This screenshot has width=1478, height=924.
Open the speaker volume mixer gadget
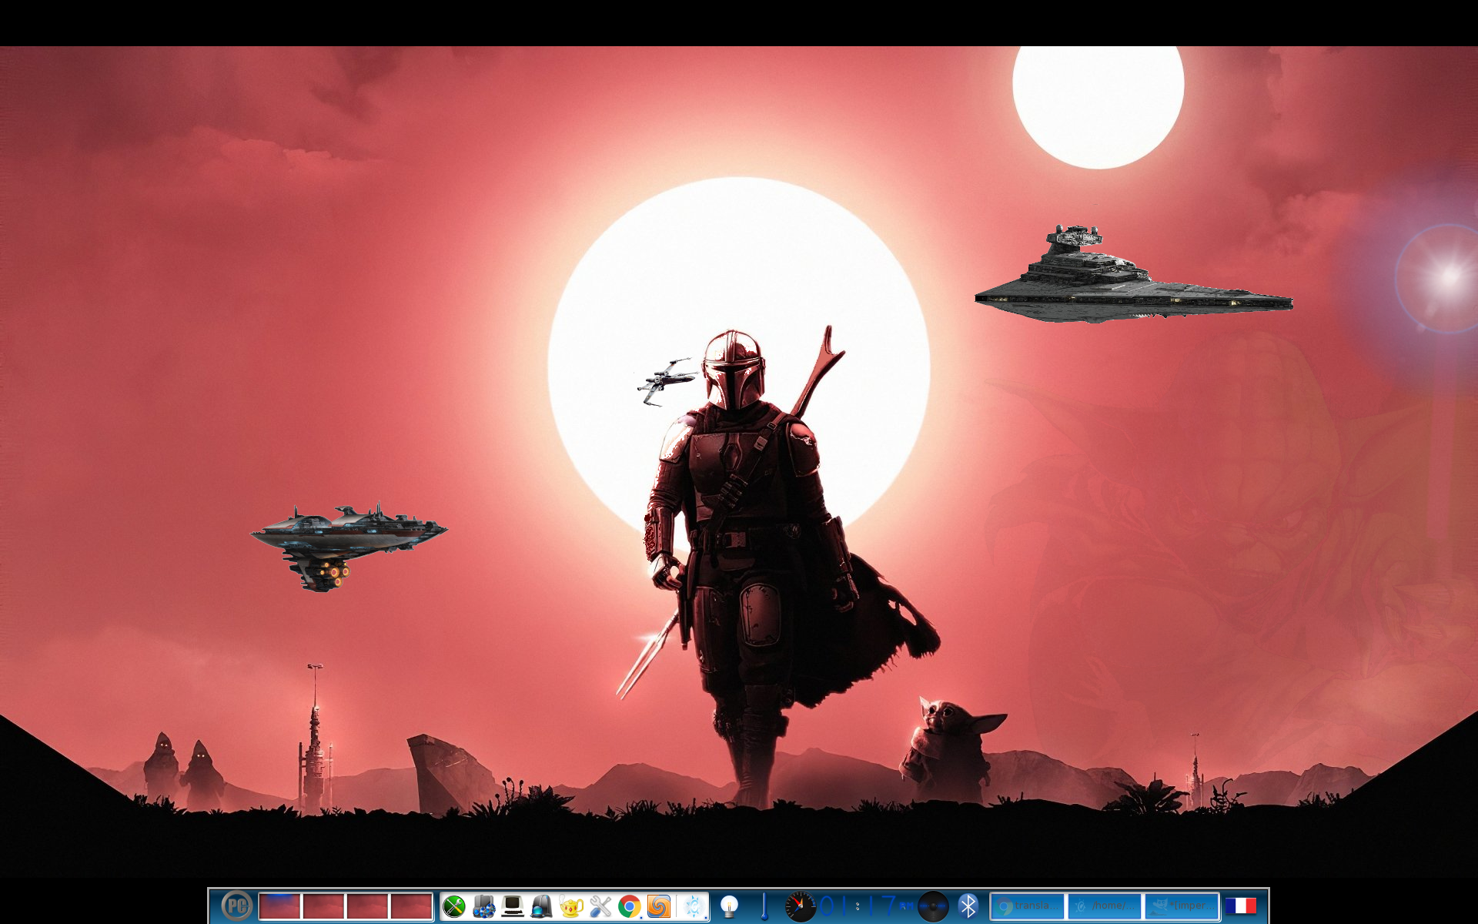[933, 906]
